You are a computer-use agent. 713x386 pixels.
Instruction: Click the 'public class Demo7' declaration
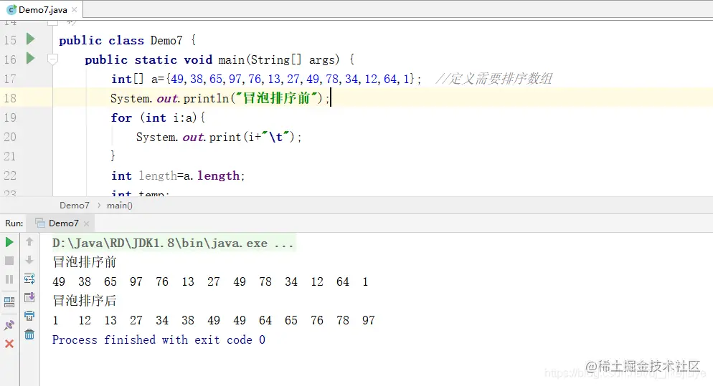pos(121,40)
